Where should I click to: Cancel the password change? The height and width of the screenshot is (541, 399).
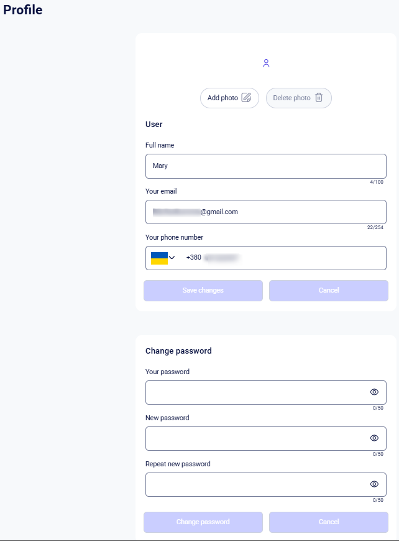coord(329,522)
